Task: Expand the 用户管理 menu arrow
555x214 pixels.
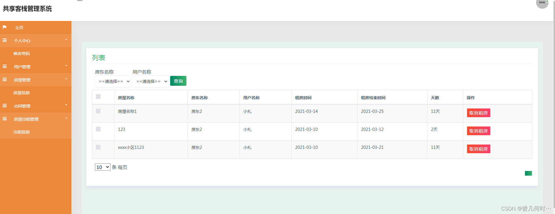Action: 66,66
